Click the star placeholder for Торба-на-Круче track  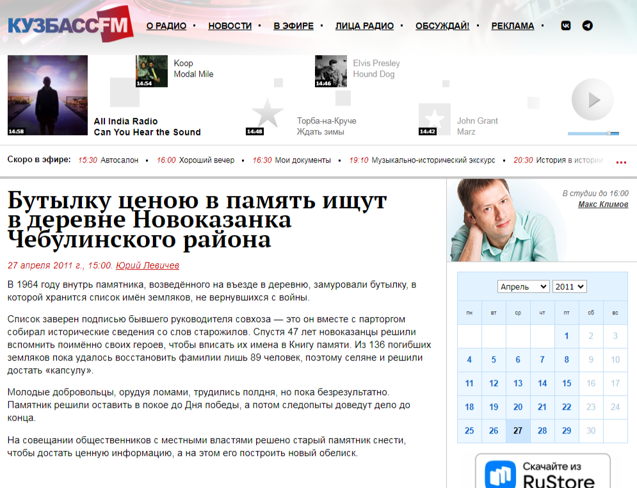click(267, 114)
